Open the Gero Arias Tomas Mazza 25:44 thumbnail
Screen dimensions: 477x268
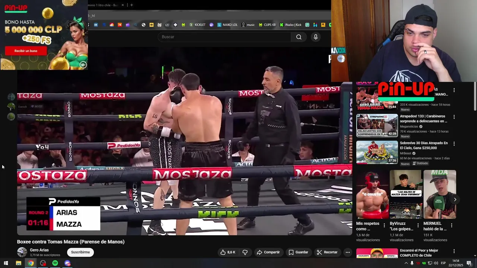(x=377, y=99)
